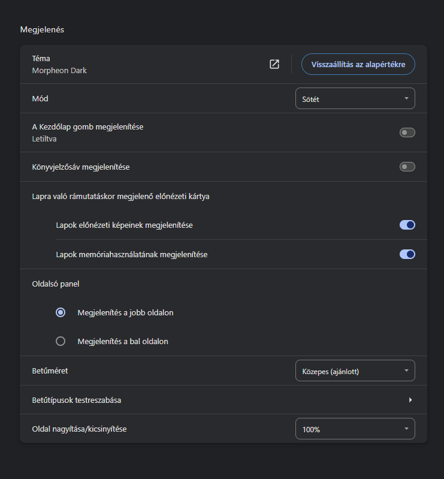
Task: Click Visszaállítás az alapértékre button
Action: point(358,64)
